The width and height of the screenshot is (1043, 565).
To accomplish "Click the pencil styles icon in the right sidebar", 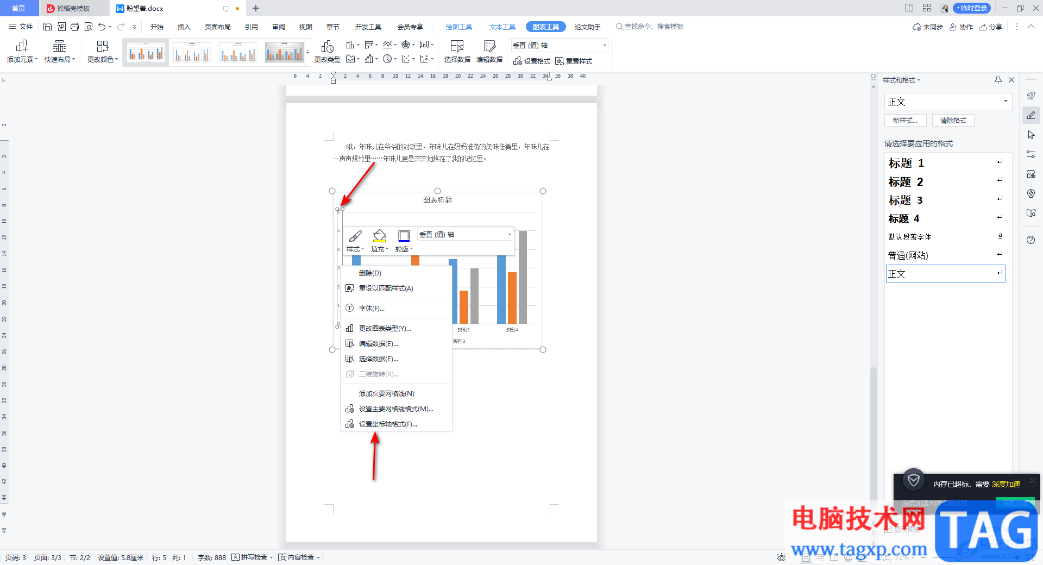I will (1031, 115).
